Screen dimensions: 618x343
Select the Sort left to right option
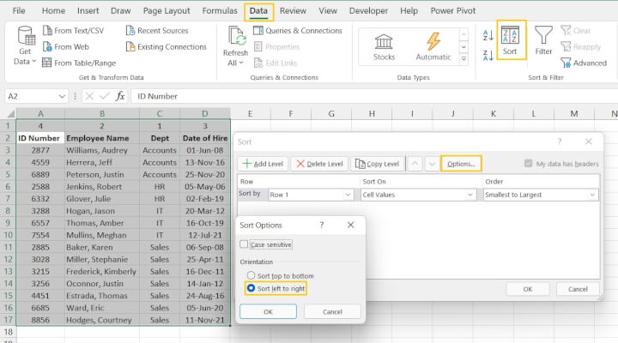(x=251, y=288)
